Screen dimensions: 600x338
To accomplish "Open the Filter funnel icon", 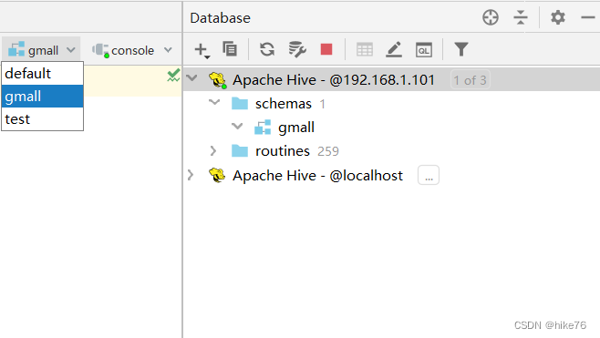I will (461, 49).
